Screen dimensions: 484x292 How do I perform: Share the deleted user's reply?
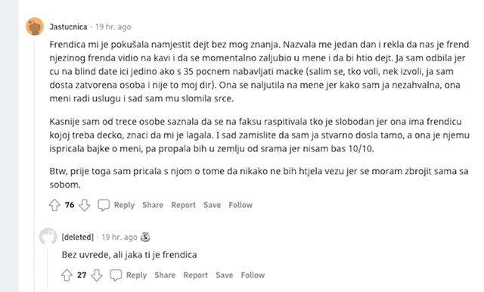click(x=165, y=275)
